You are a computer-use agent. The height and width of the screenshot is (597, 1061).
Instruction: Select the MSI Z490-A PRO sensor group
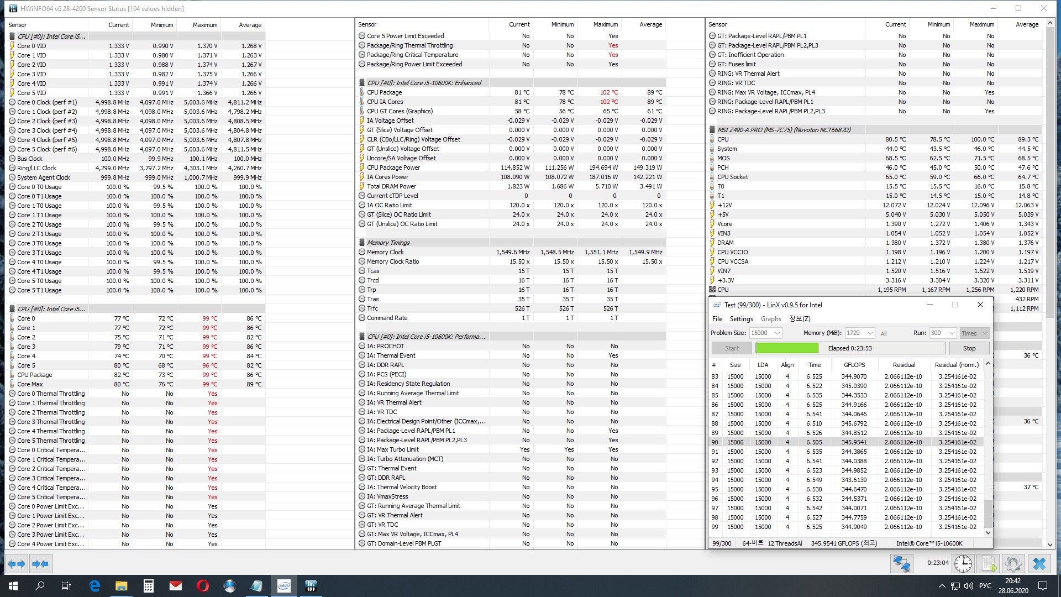click(784, 130)
